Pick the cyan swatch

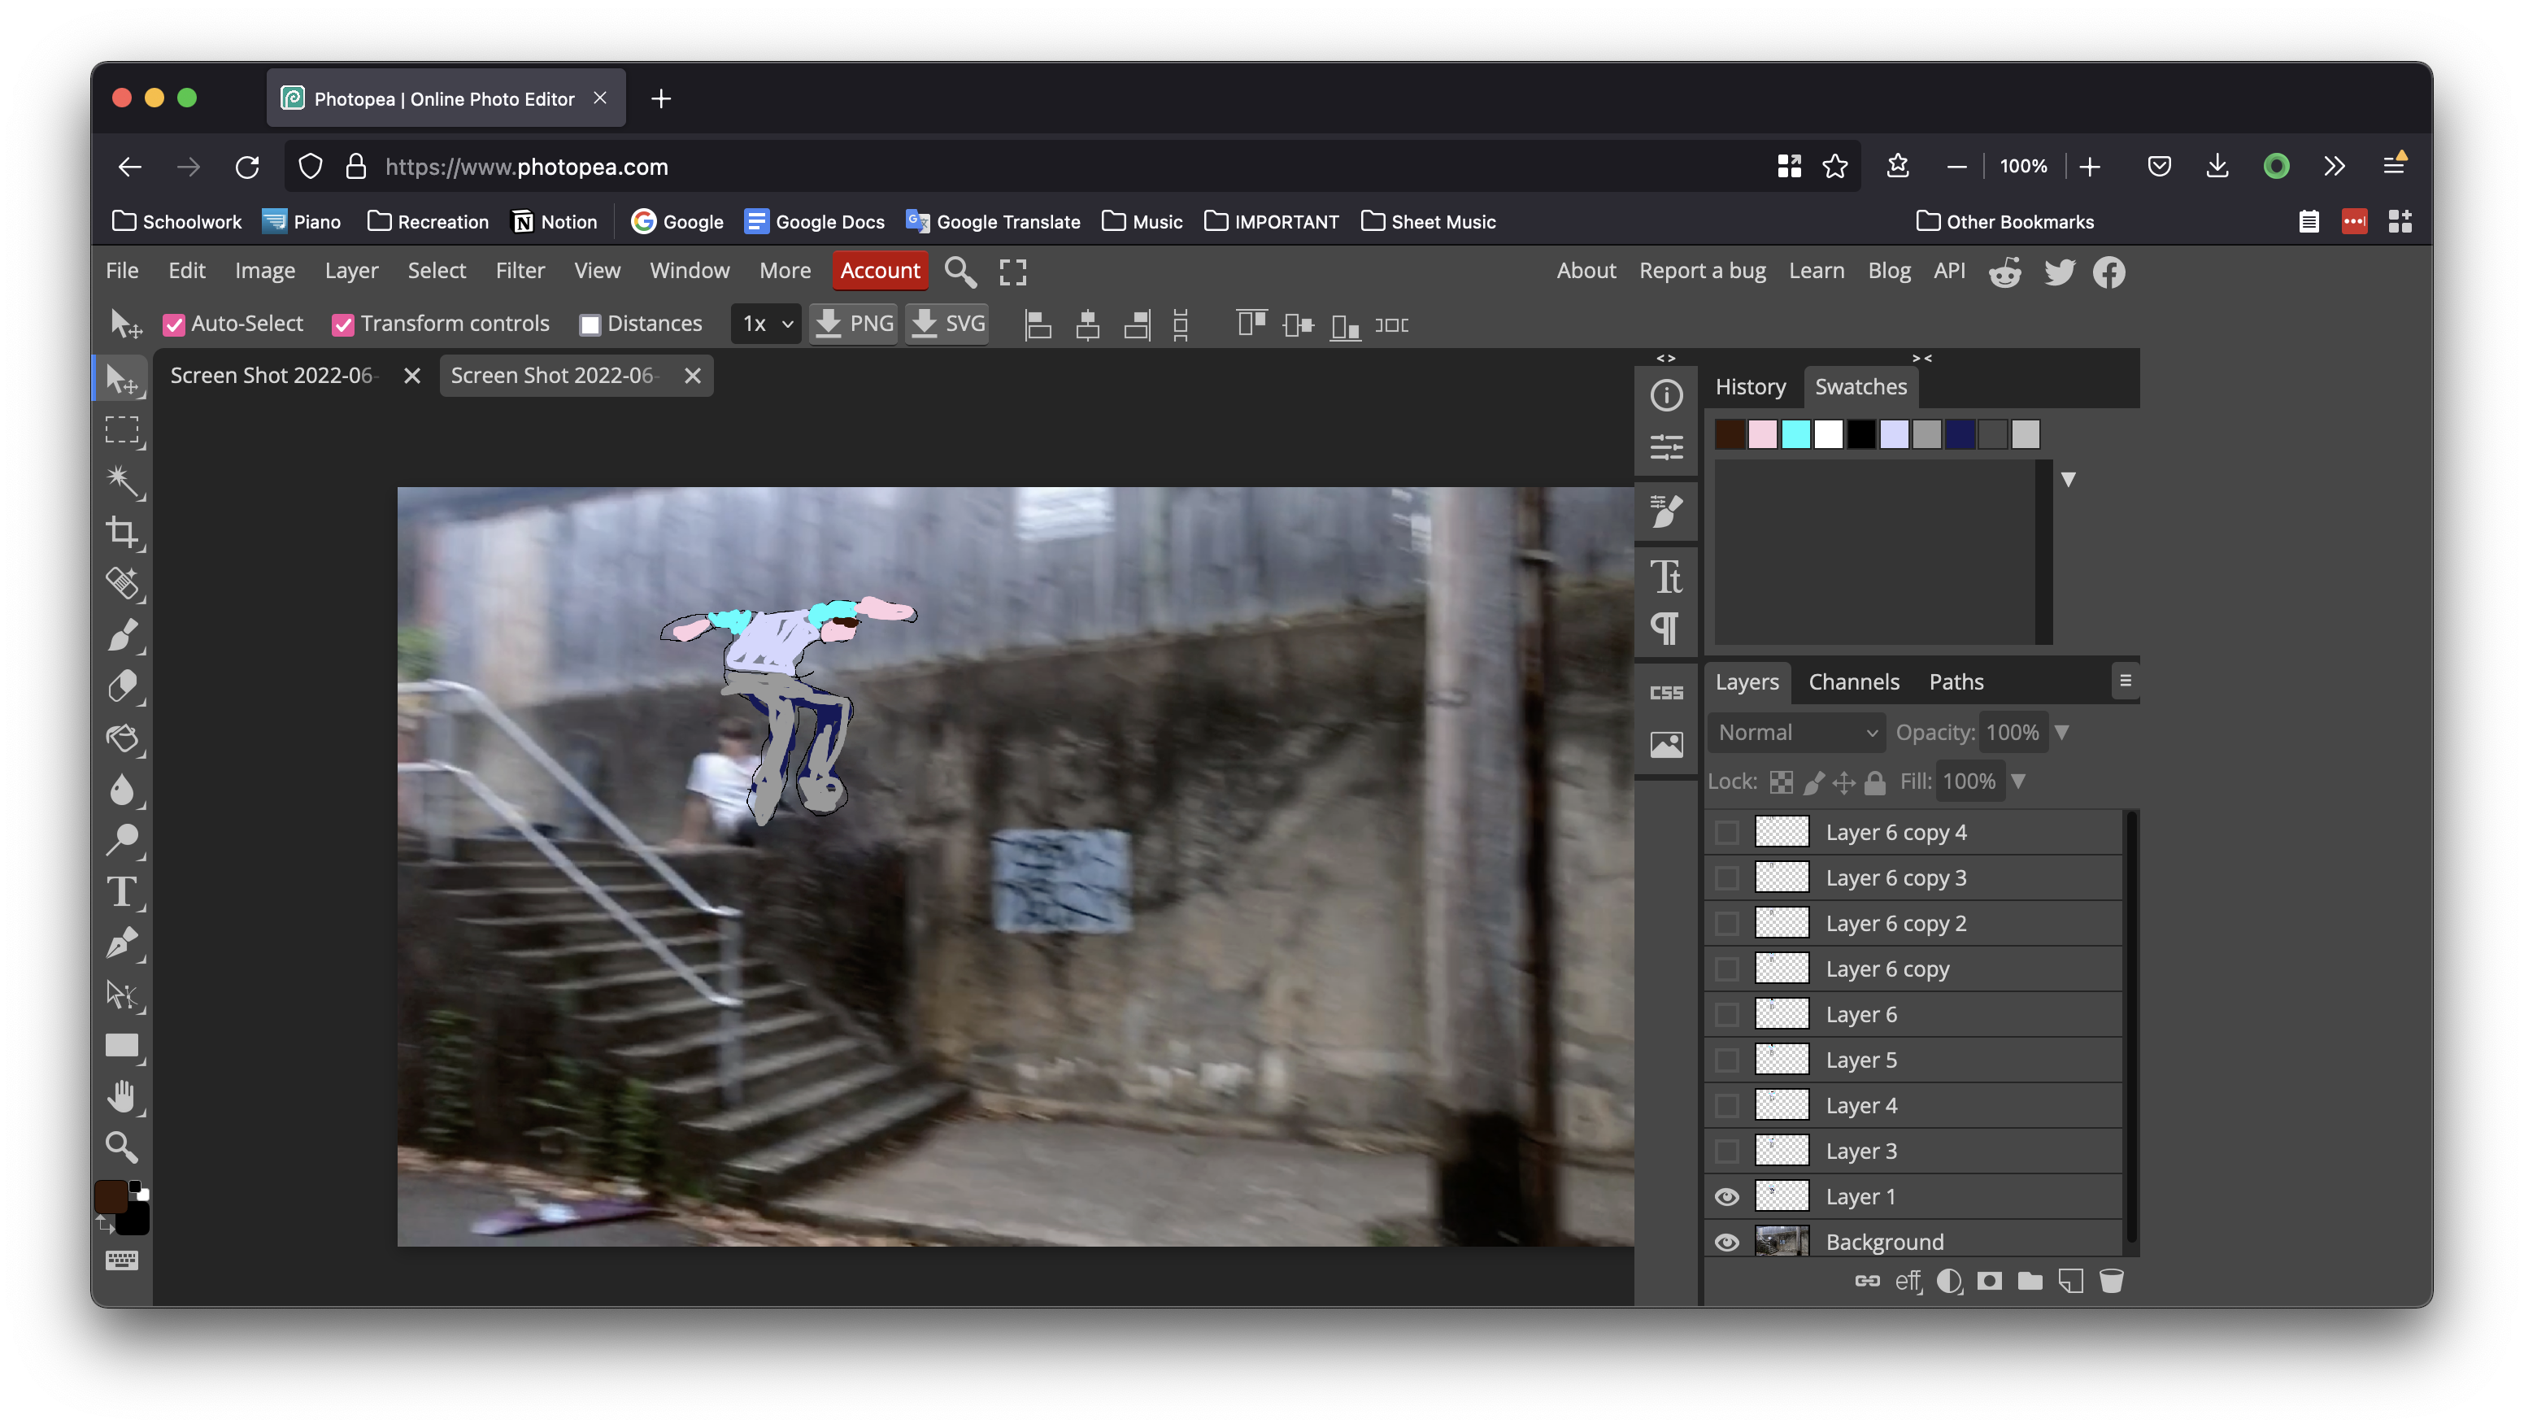(x=1795, y=434)
